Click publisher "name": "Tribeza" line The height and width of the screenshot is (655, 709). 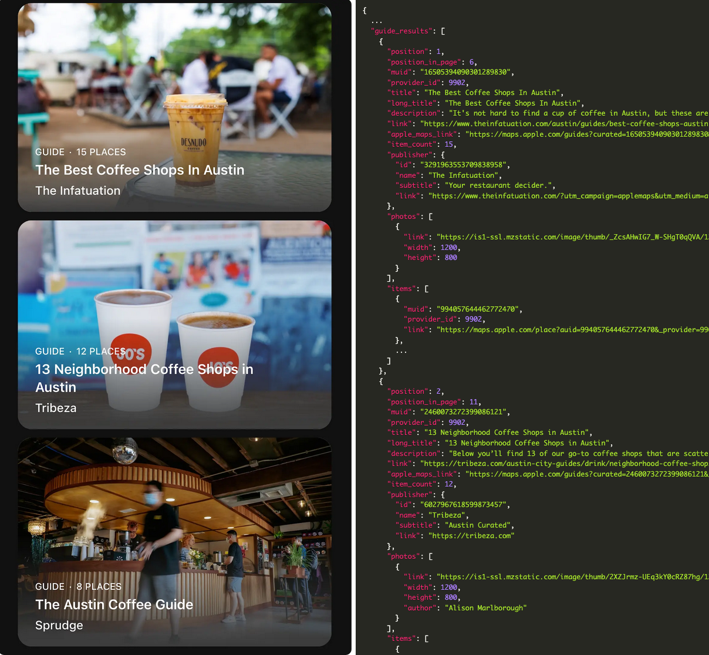[x=433, y=515]
